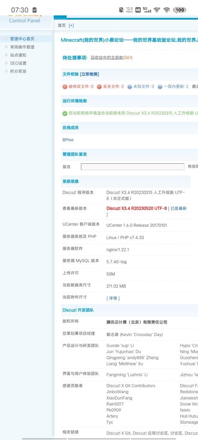Click 立即检测 file verification link

click(89, 74)
